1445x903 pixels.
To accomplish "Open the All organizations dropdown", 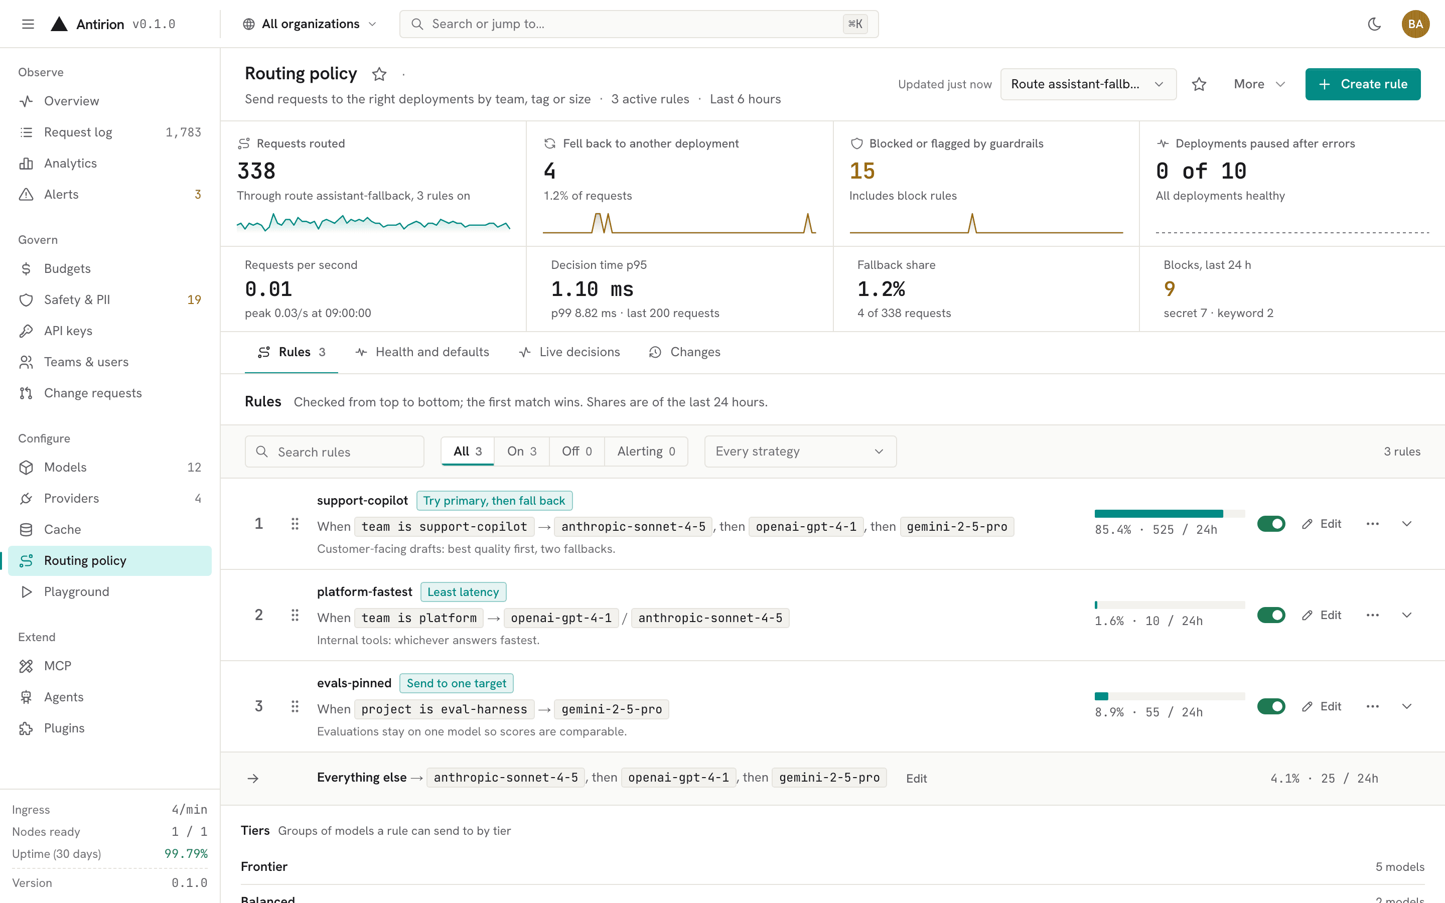I will pyautogui.click(x=309, y=24).
